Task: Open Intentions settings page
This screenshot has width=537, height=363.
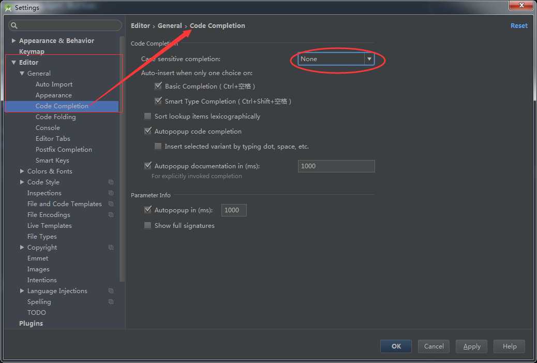Action: pyautogui.click(x=42, y=280)
